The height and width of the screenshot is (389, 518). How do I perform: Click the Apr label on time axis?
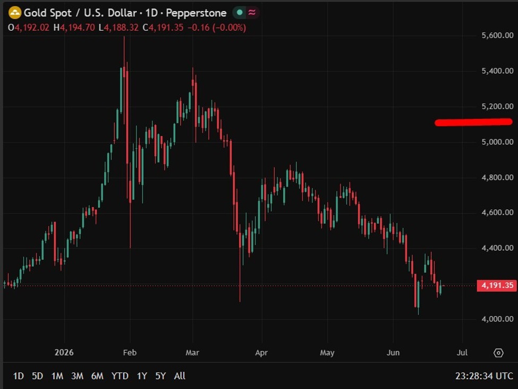(x=261, y=353)
